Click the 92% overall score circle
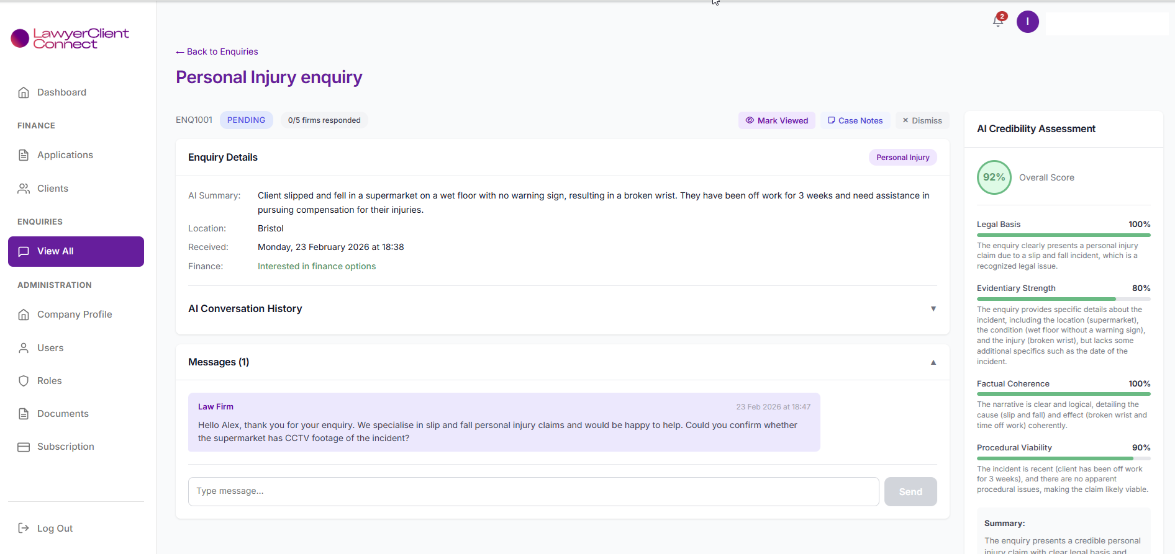Viewport: 1175px width, 554px height. (x=994, y=177)
